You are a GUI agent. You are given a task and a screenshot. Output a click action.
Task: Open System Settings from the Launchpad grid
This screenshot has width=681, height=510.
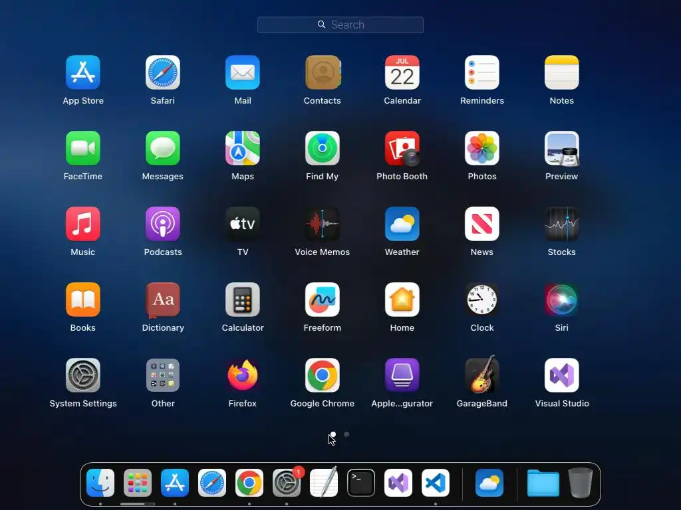[x=83, y=375]
